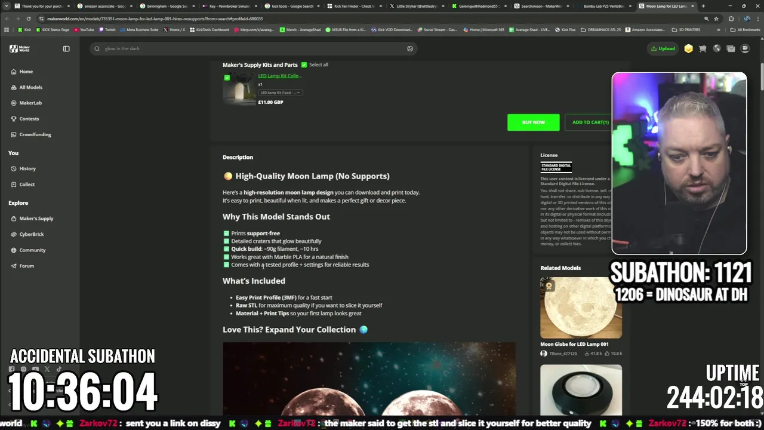Open the LED Lamp Kit Colle... link
764x430 pixels.
[x=279, y=76]
